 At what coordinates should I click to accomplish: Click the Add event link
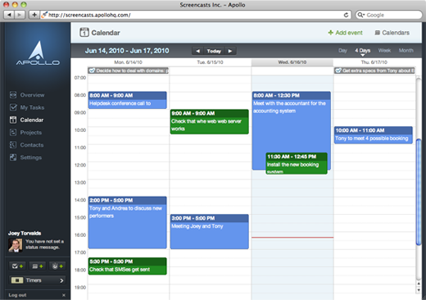pyautogui.click(x=345, y=33)
